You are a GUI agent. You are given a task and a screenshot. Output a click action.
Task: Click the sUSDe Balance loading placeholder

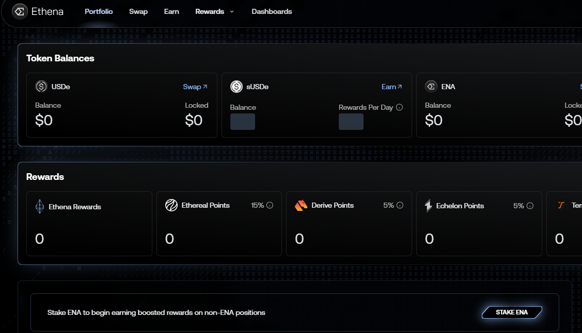242,122
